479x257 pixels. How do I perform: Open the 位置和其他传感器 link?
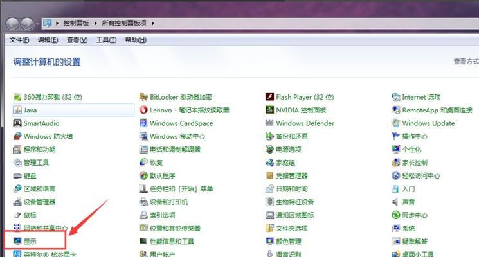(x=175, y=228)
